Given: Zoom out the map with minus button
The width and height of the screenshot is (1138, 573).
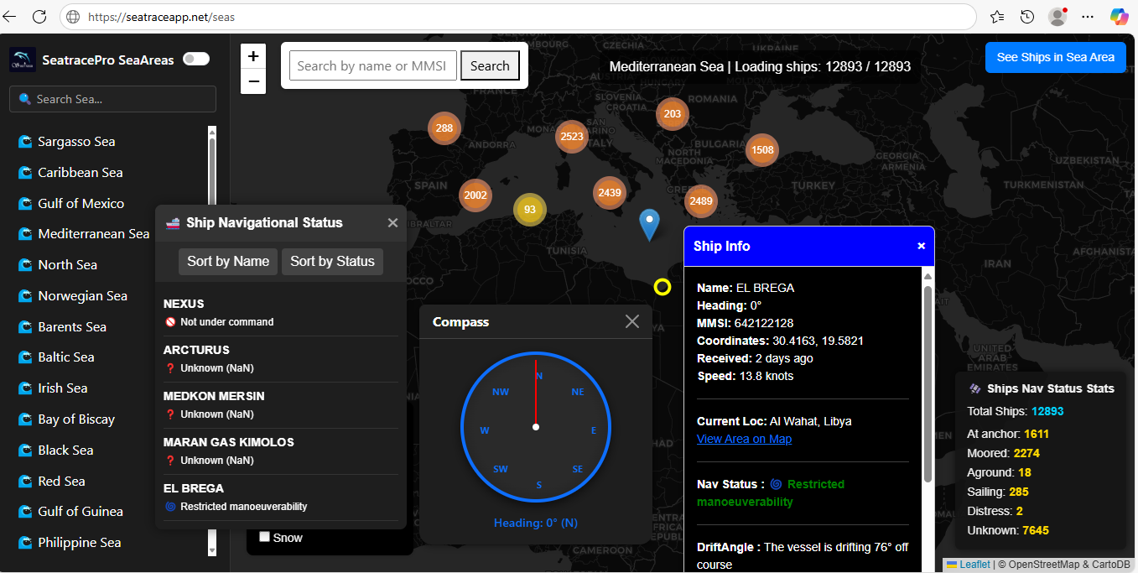Looking at the screenshot, I should 253,81.
